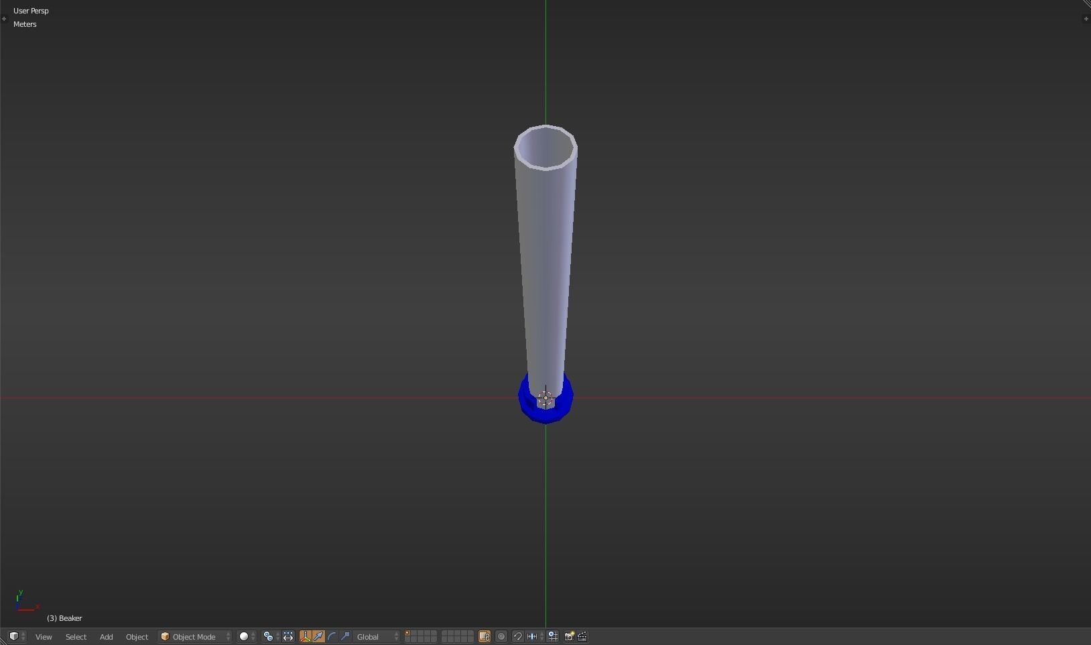Open the viewport shading sphere selector
This screenshot has height=645, width=1091.
[247, 636]
